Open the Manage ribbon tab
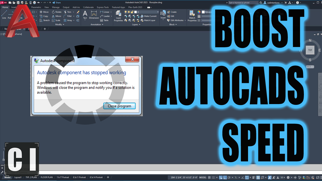This screenshot has height=181, width=322. tap(56, 7)
